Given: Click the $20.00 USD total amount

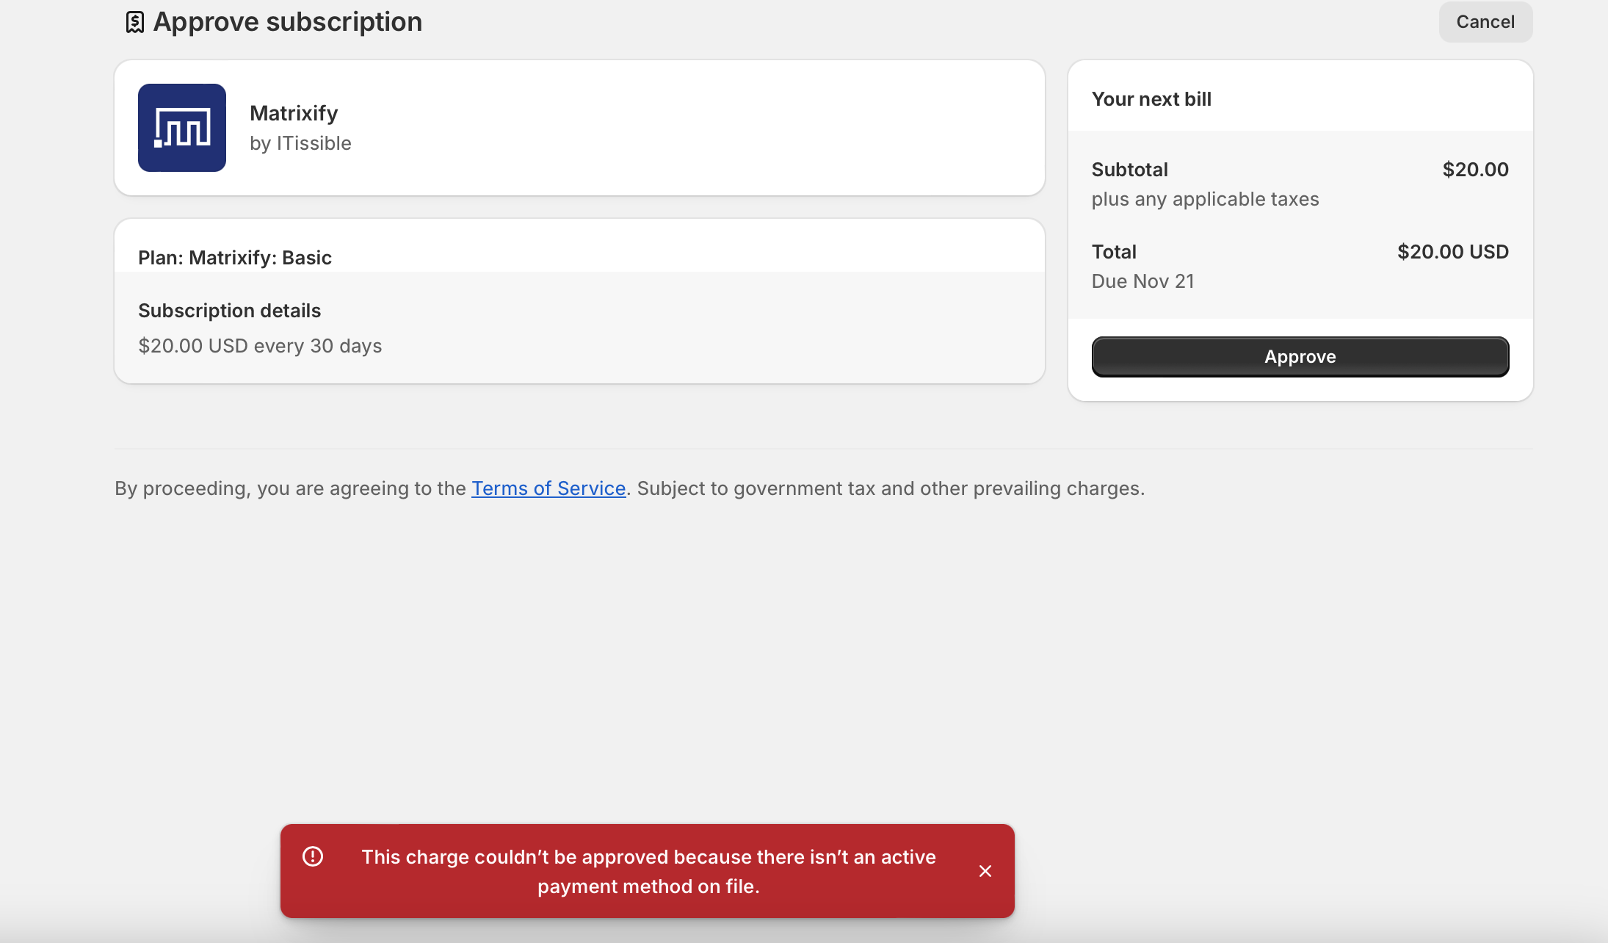Looking at the screenshot, I should click(1452, 252).
